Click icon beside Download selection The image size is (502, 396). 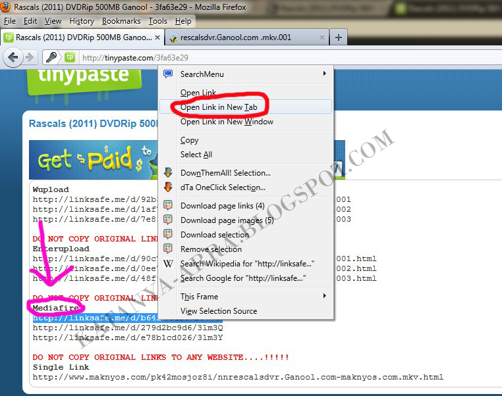[168, 234]
